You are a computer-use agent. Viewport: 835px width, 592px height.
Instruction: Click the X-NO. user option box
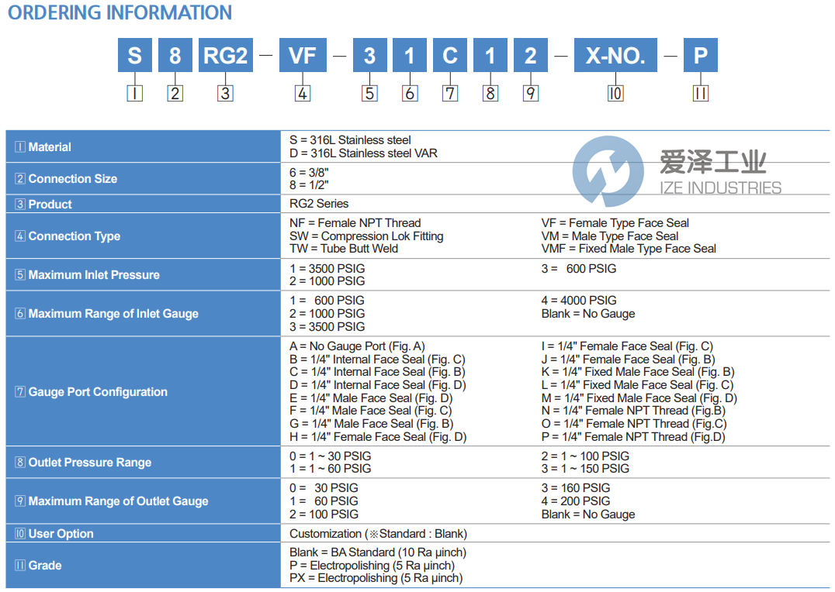[x=615, y=54]
